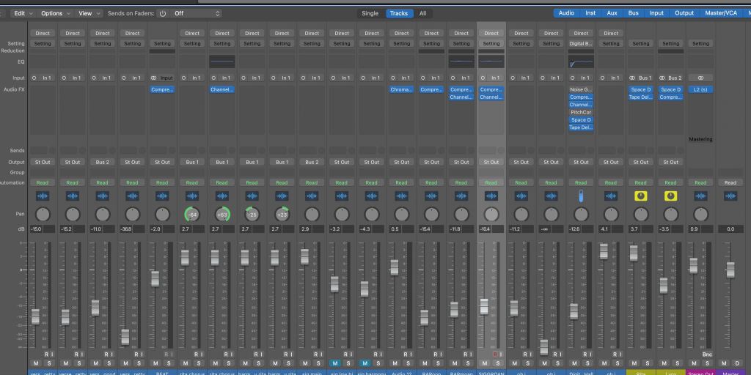Click the stereo format icon on Stereo Out input

700,78
